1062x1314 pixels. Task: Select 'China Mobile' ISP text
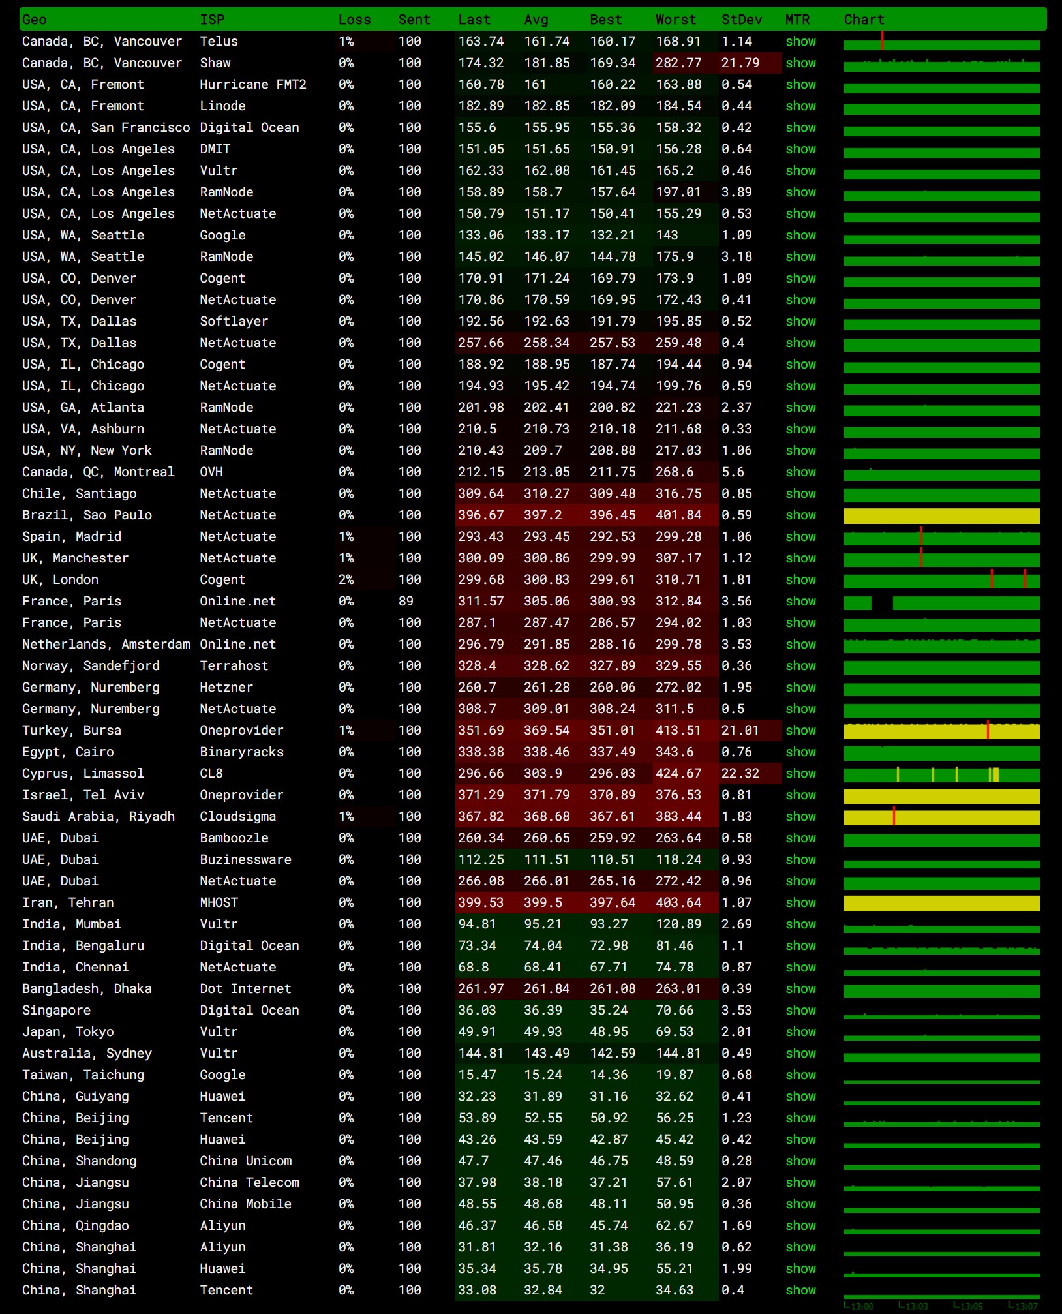(245, 1204)
